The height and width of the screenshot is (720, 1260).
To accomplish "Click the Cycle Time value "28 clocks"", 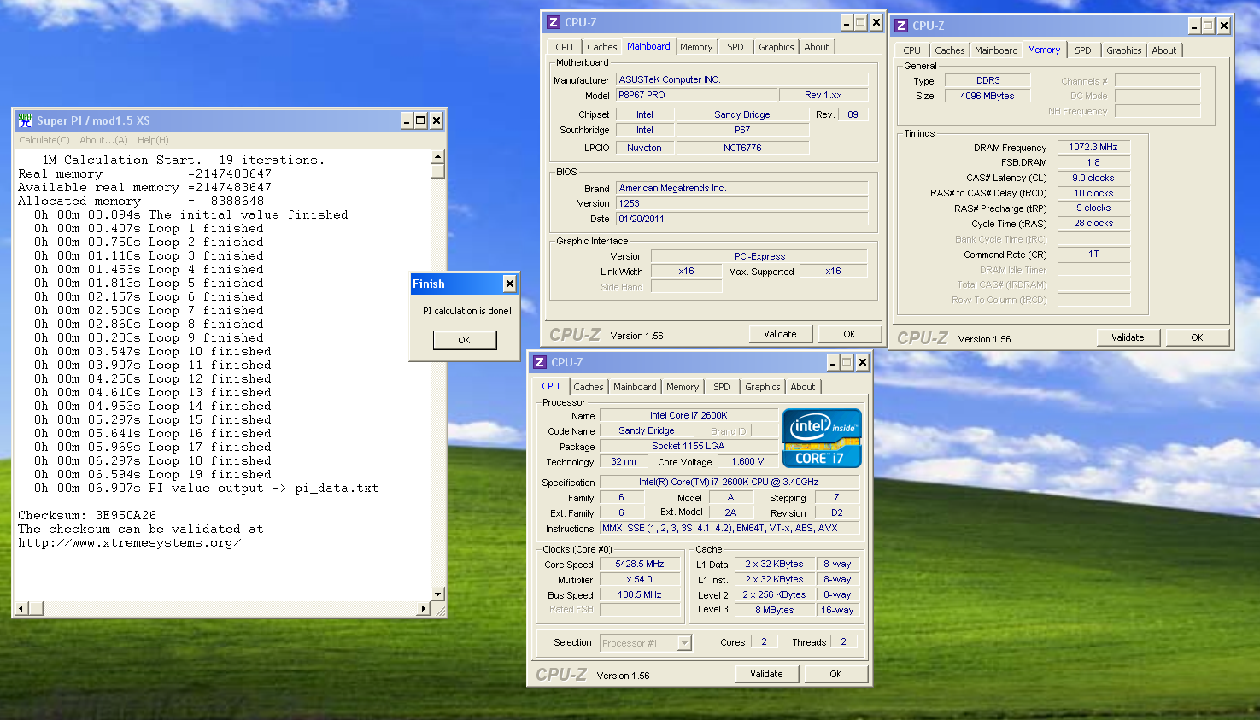I will [x=1093, y=223].
